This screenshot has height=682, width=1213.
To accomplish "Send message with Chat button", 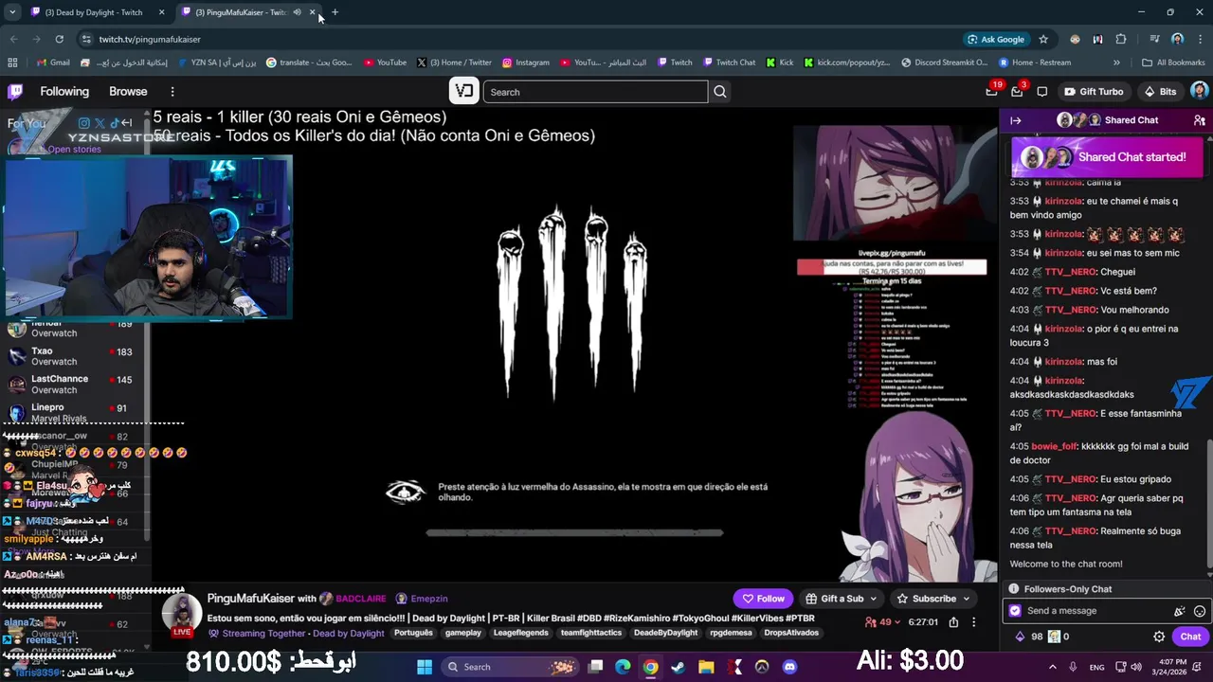I will [1190, 637].
